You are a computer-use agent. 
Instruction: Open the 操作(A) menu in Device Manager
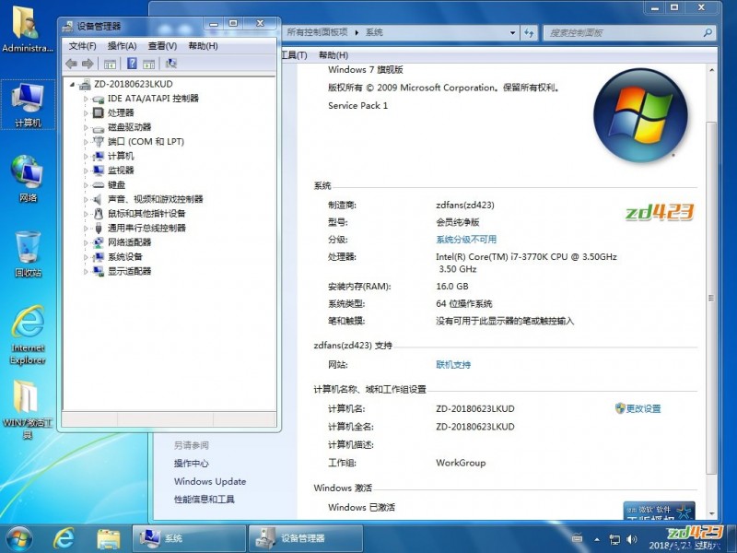click(x=123, y=46)
